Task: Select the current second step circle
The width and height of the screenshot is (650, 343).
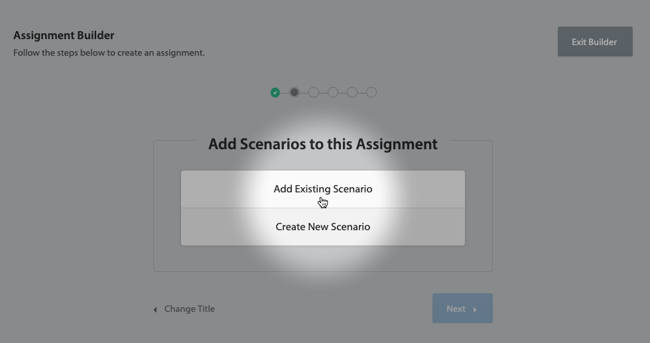Action: [x=294, y=92]
